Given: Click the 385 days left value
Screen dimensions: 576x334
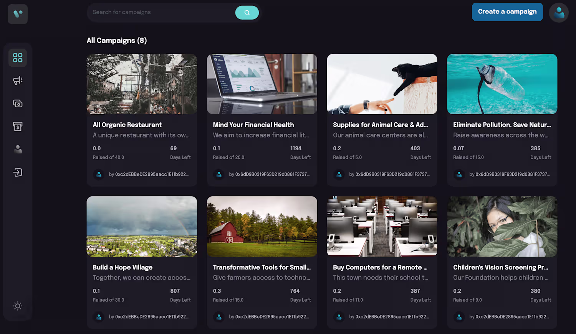Looking at the screenshot, I should point(535,148).
